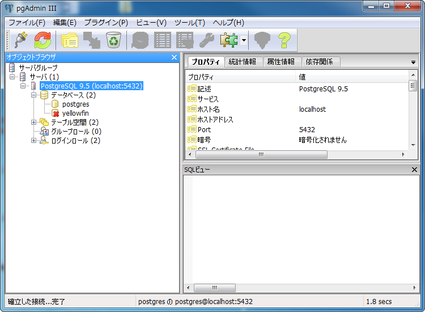Switch to the 統計情報 tab

pyautogui.click(x=243, y=62)
